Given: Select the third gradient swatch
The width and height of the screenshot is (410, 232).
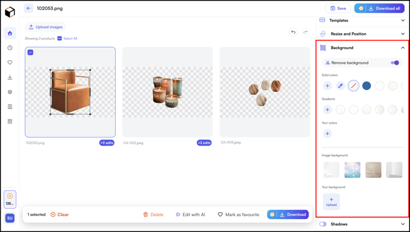Looking at the screenshot, I should [367, 110].
